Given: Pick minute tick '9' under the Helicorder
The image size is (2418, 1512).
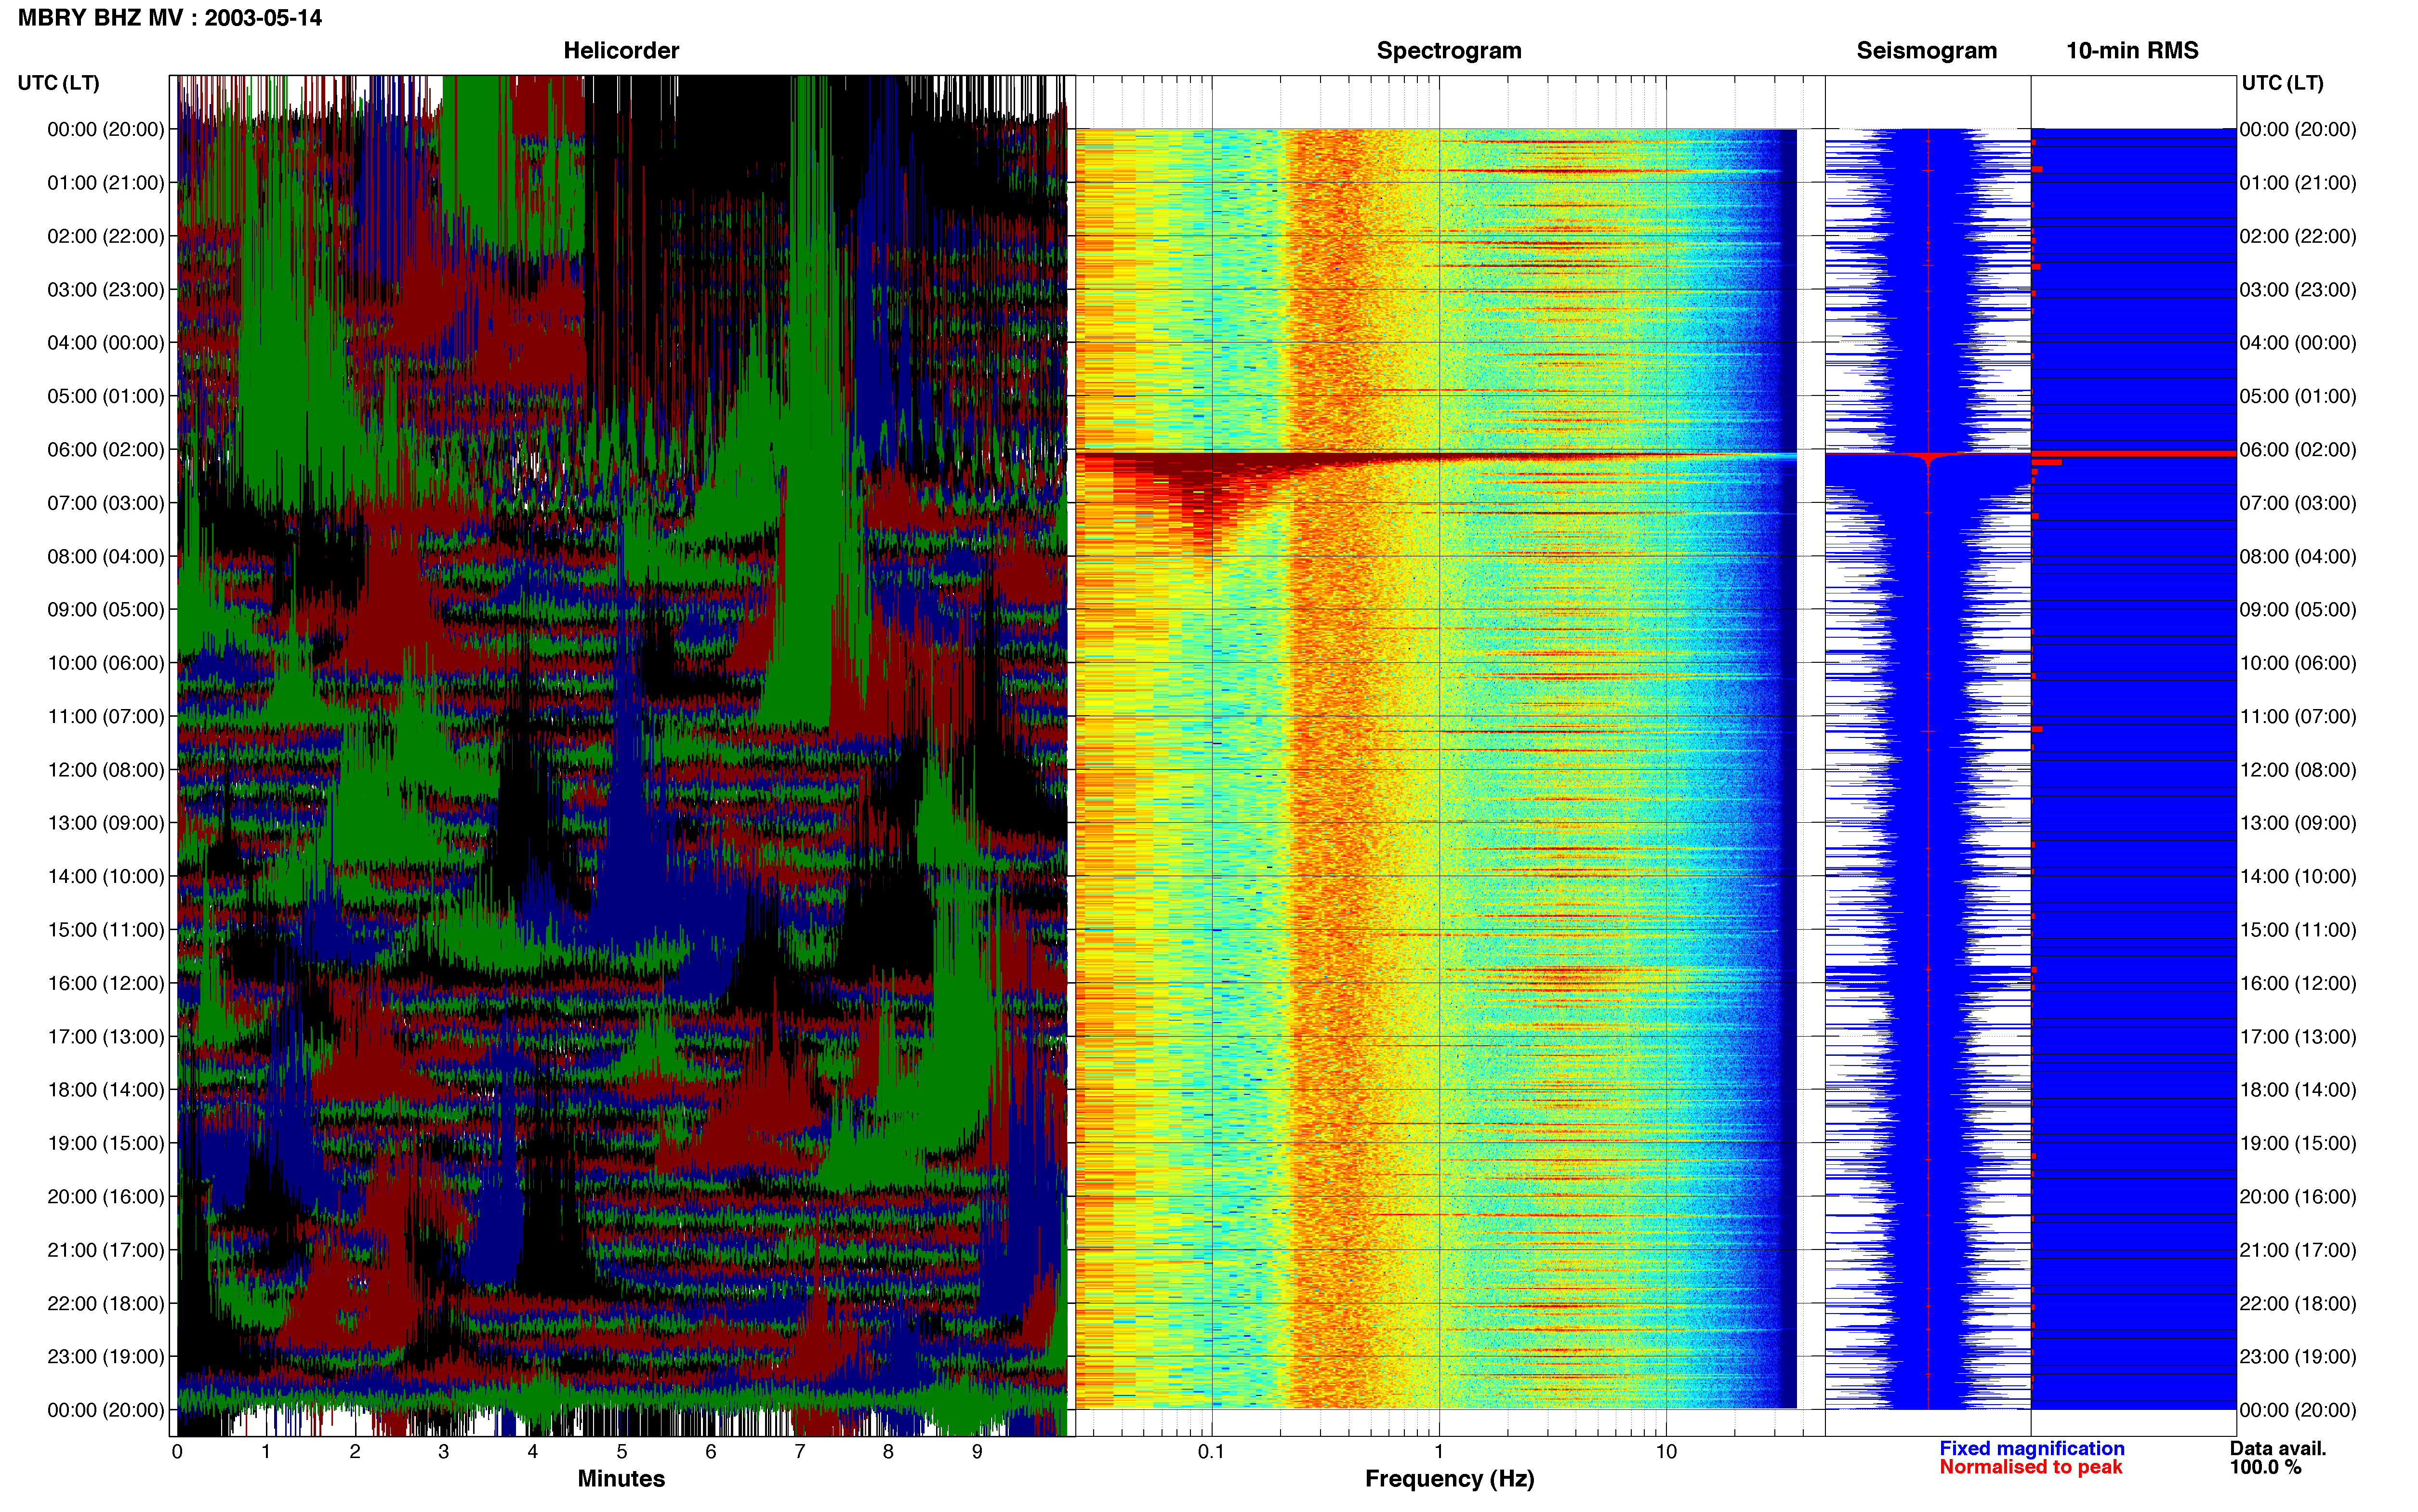Looking at the screenshot, I should (977, 1452).
